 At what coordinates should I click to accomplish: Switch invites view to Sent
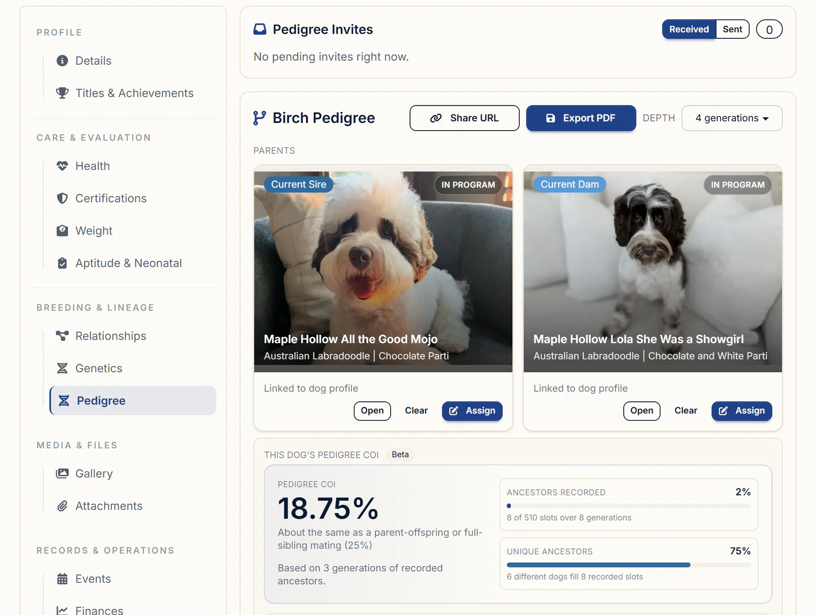click(x=732, y=29)
